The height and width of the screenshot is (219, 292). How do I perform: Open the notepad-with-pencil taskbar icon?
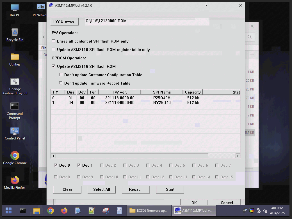pyautogui.click(x=92, y=210)
